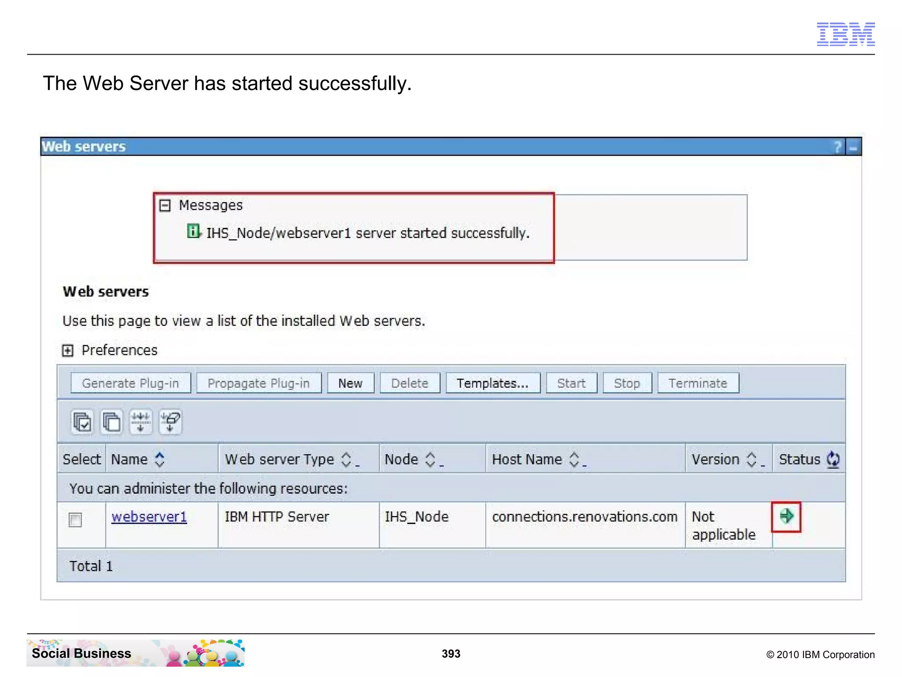902x677 pixels.
Task: Open the webserver1 link
Action: [x=149, y=517]
